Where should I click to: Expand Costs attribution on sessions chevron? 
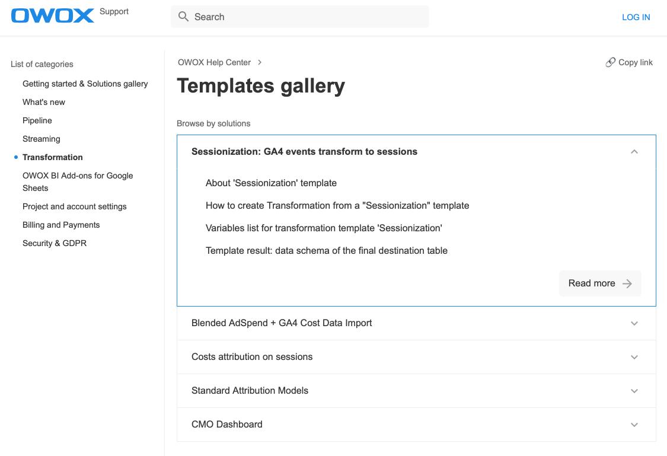click(x=634, y=358)
